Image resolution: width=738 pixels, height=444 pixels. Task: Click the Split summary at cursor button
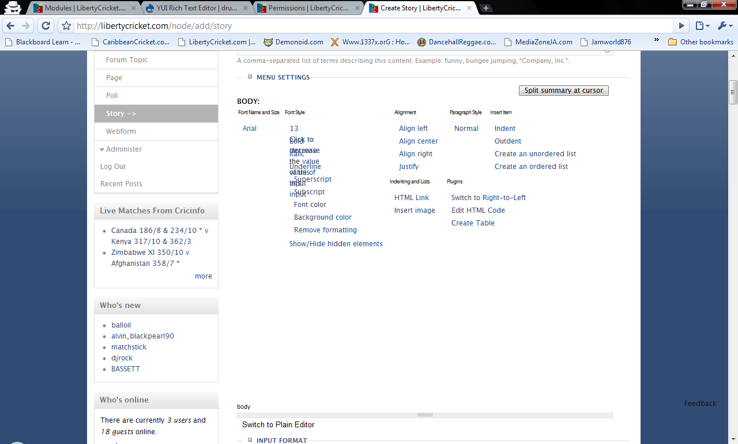click(x=563, y=90)
